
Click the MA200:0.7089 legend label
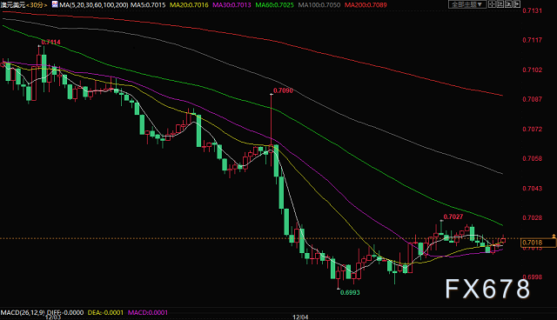point(366,5)
